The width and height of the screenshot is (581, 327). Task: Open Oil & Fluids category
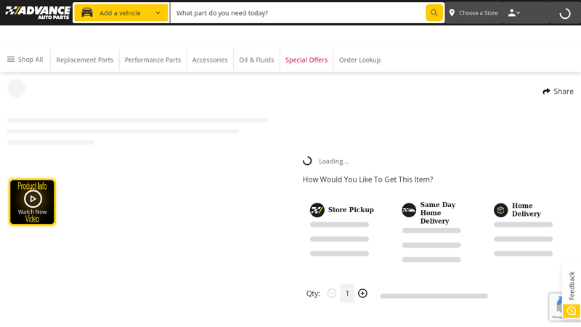(256, 60)
